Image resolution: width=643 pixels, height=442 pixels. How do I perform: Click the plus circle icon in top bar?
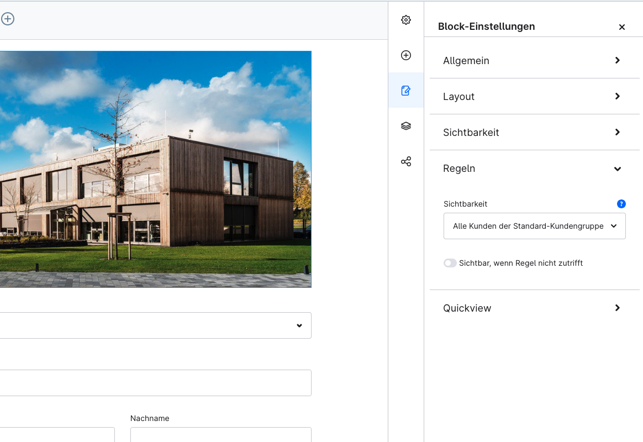tap(8, 19)
